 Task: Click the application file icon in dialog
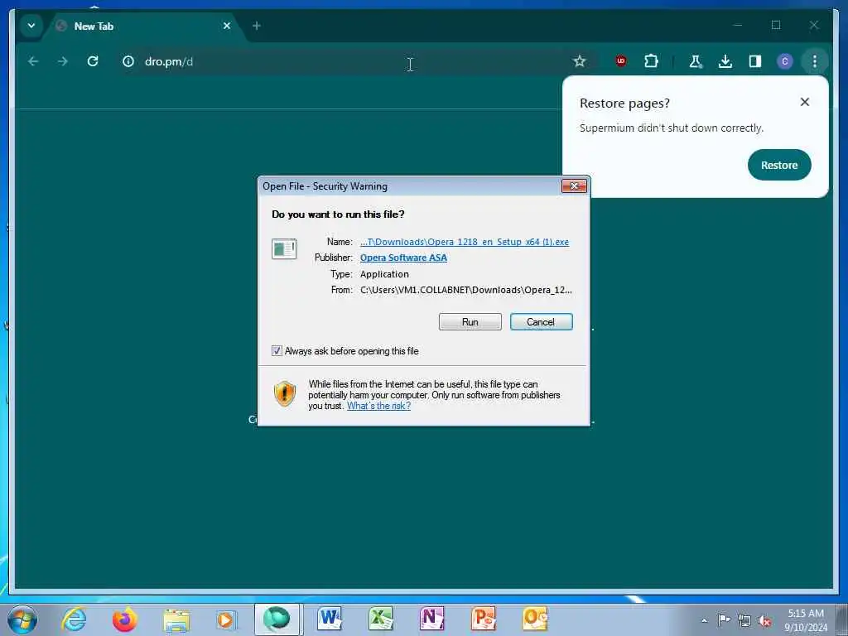point(284,249)
